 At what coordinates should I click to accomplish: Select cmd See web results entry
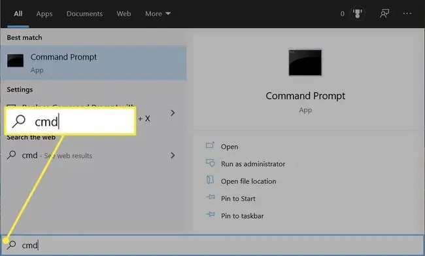pos(91,155)
